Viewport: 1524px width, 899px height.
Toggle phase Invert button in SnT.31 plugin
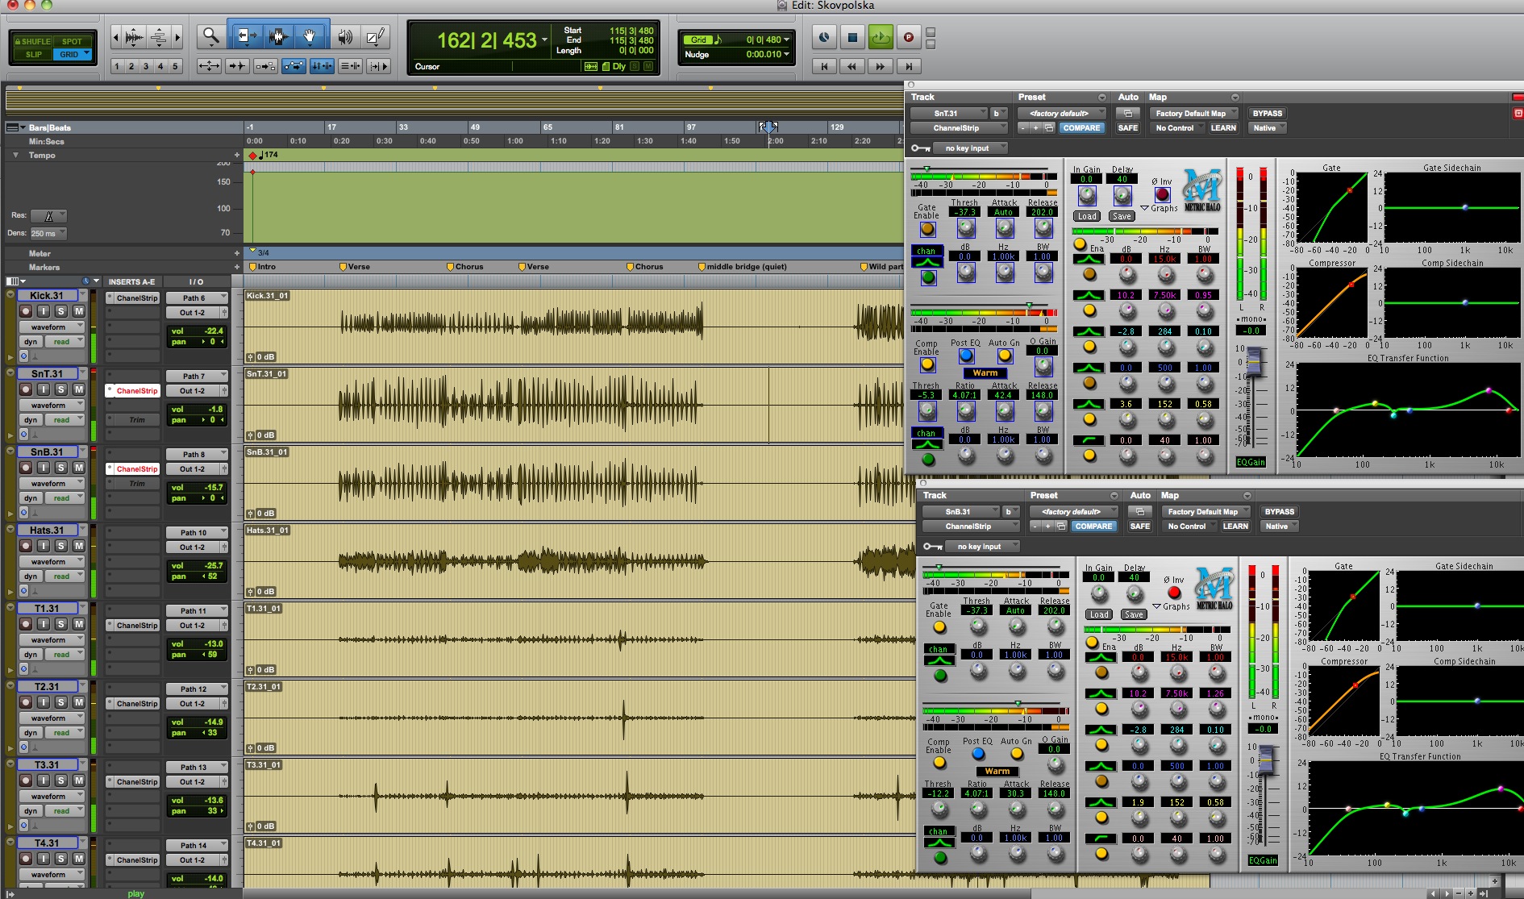[1162, 194]
